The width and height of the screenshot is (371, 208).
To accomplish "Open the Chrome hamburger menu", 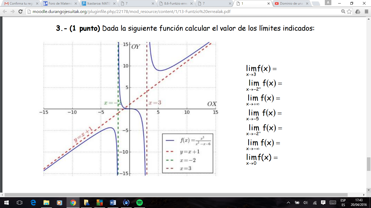I will (x=366, y=12).
